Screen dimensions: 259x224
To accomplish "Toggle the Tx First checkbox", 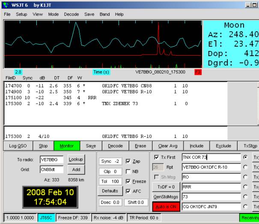I will [x=156, y=157].
